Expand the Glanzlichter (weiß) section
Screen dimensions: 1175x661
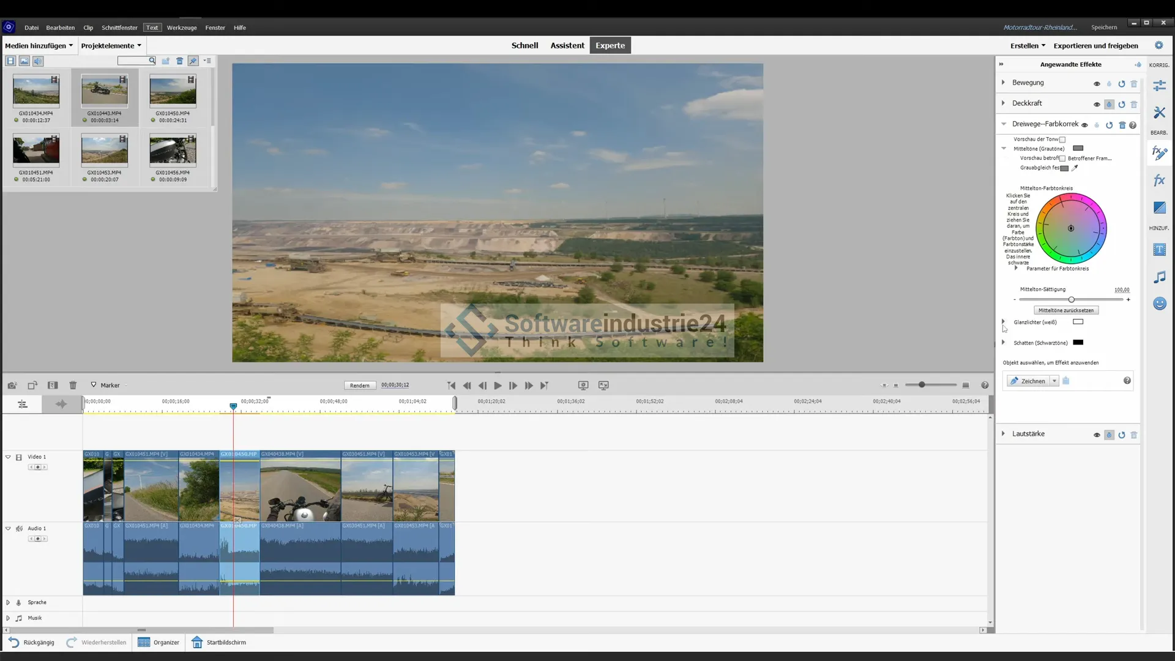(x=1003, y=321)
